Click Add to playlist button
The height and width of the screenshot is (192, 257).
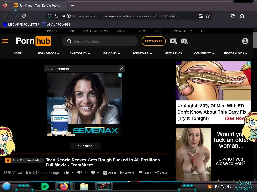coord(110,173)
